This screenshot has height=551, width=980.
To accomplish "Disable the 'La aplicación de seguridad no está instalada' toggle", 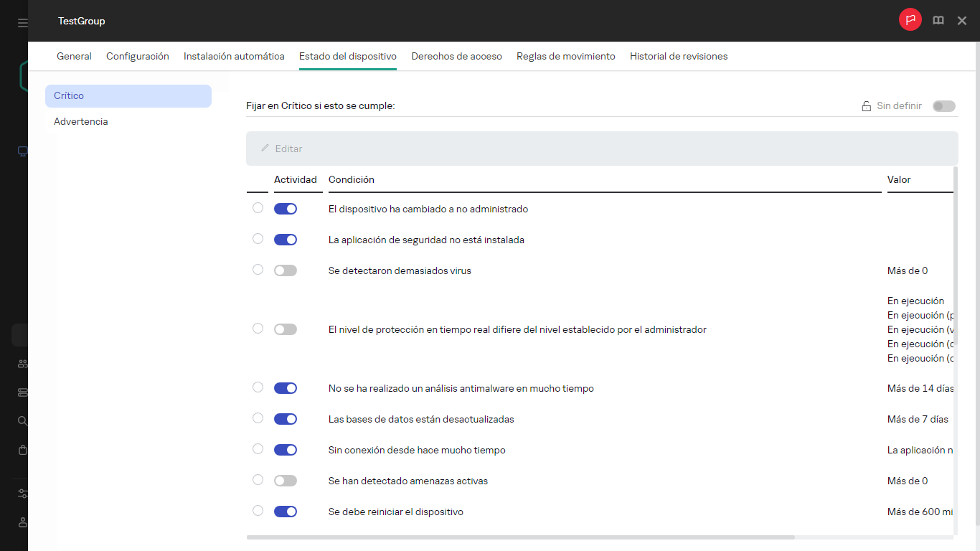I will (285, 239).
